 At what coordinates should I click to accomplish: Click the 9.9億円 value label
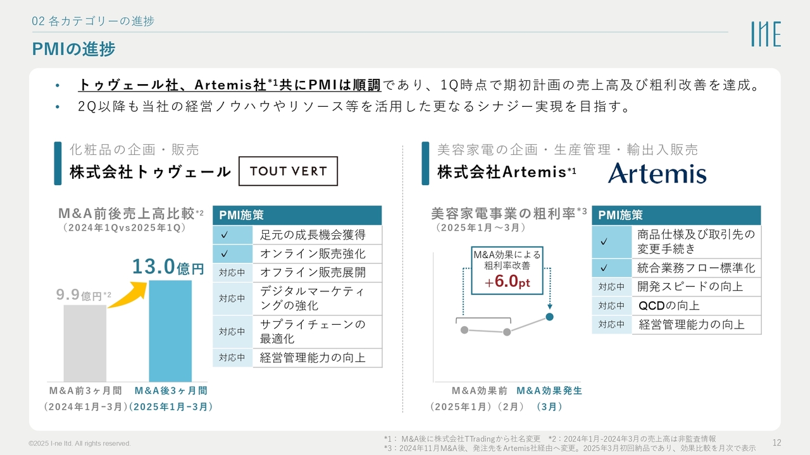click(84, 294)
